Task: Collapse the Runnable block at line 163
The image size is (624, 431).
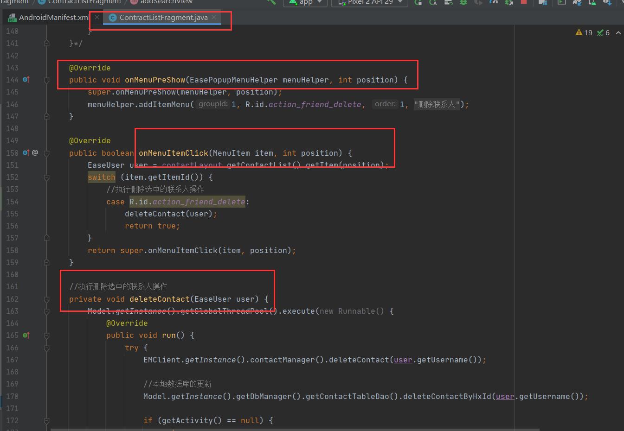Action: [x=46, y=311]
